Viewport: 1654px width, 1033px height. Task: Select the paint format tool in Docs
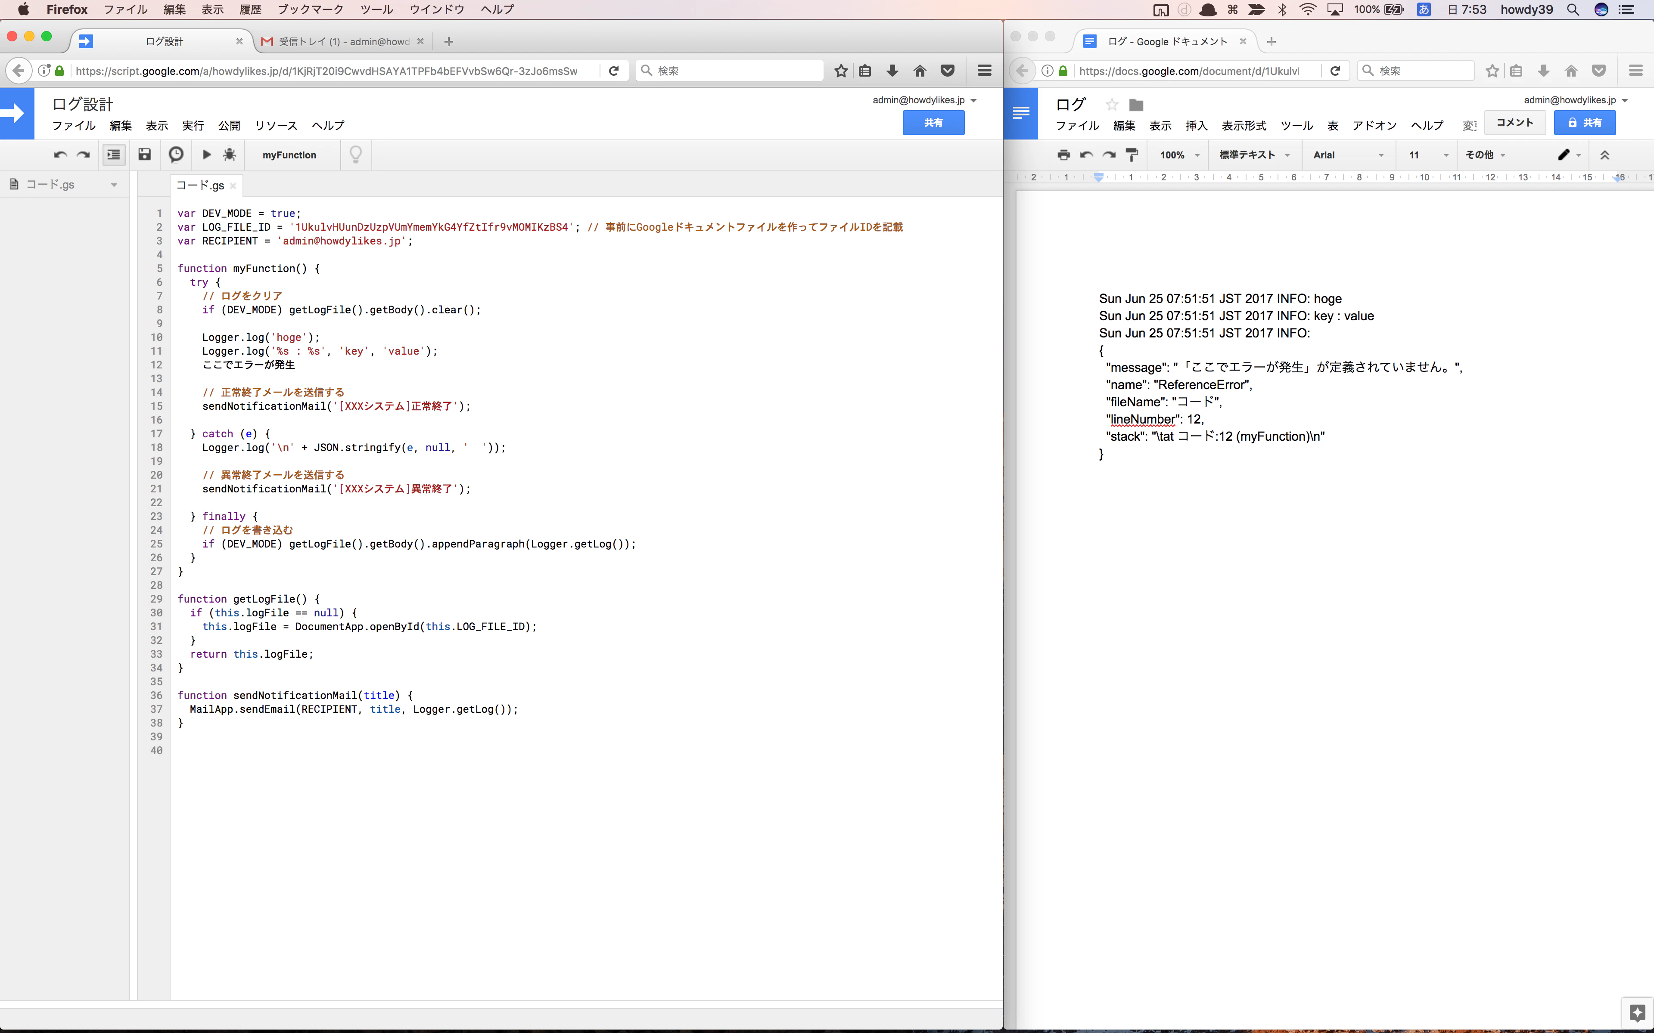click(x=1132, y=155)
